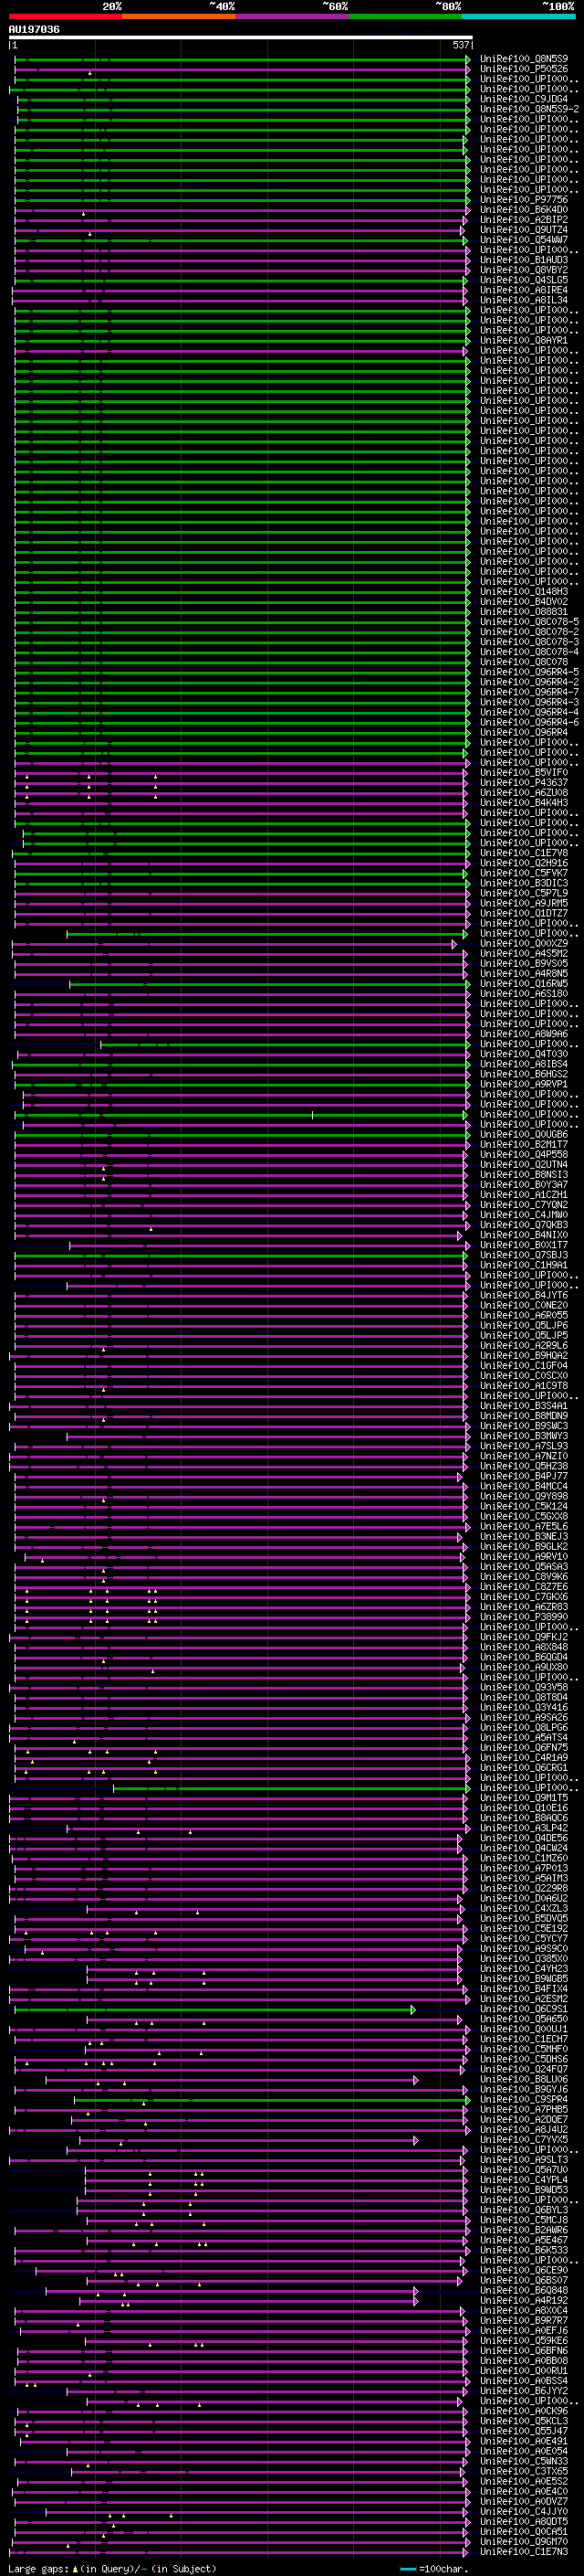Screen dimensions: 584x2576
Task: Click the green ~80% identity legend segment
Action: [405, 16]
